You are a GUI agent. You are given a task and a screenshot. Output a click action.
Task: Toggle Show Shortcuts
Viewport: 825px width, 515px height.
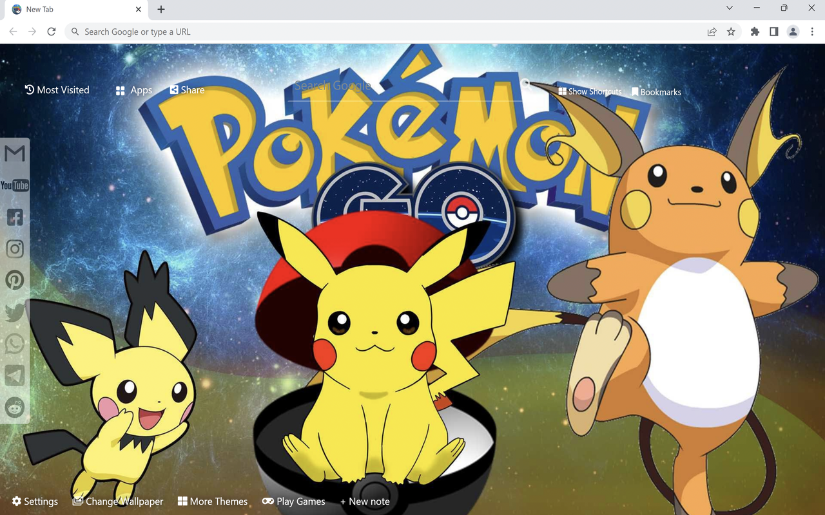[590, 92]
